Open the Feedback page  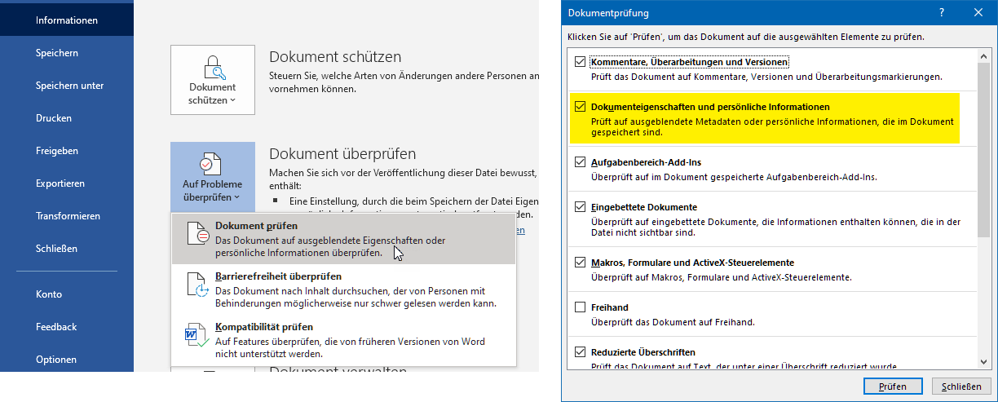[x=56, y=327]
